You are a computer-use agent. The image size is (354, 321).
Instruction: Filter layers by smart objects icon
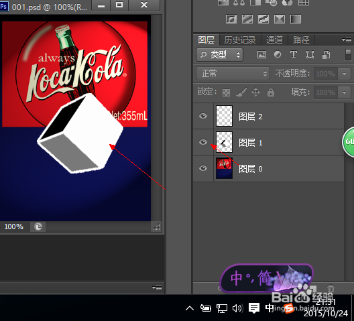(x=327, y=55)
